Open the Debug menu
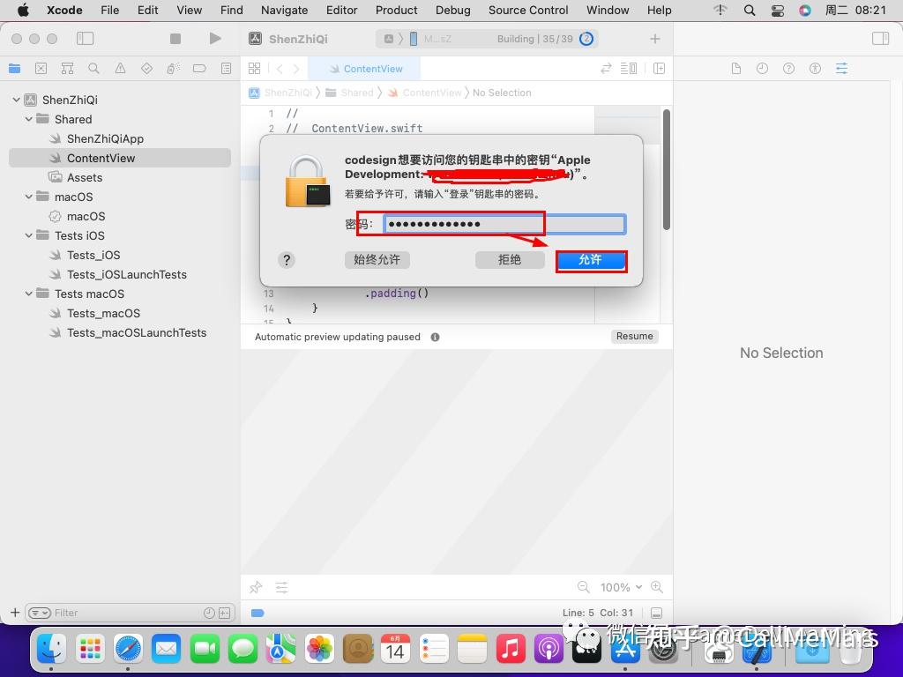 (x=452, y=10)
